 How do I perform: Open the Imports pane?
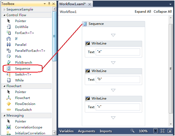point(106,131)
